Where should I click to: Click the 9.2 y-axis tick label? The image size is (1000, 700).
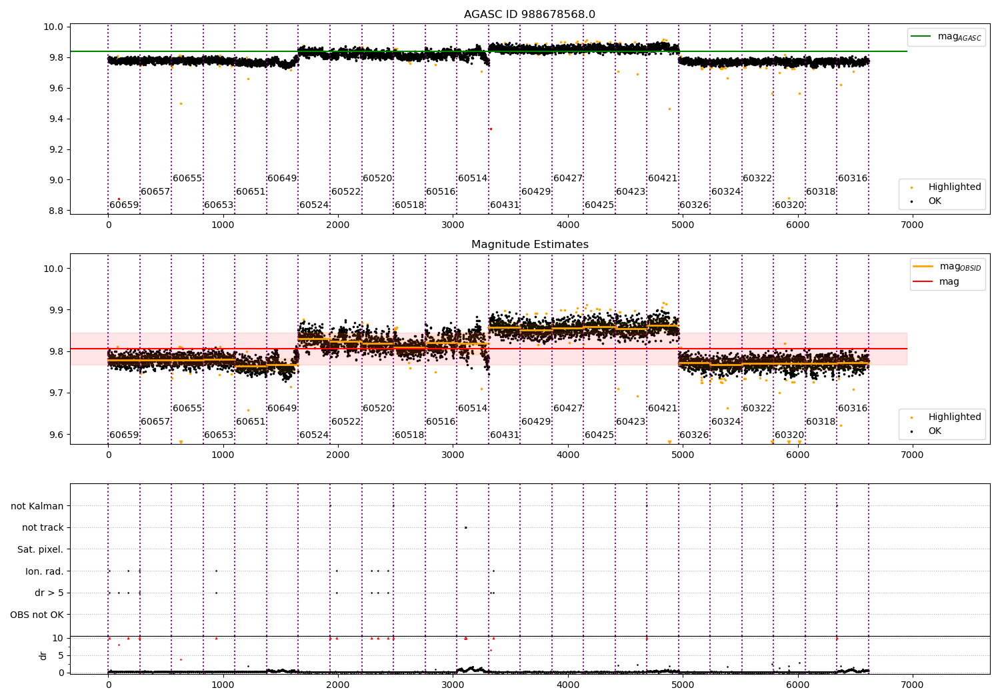[57, 149]
